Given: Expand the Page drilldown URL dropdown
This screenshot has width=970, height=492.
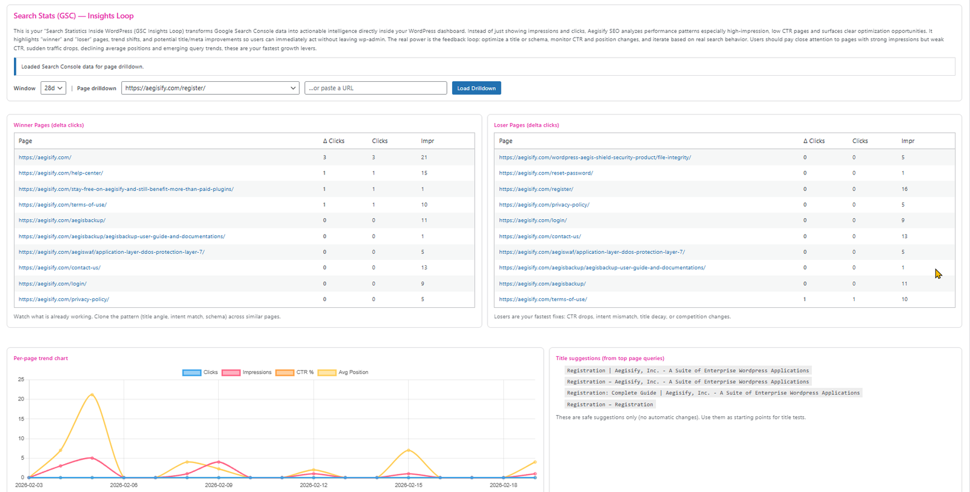Looking at the screenshot, I should pos(210,88).
